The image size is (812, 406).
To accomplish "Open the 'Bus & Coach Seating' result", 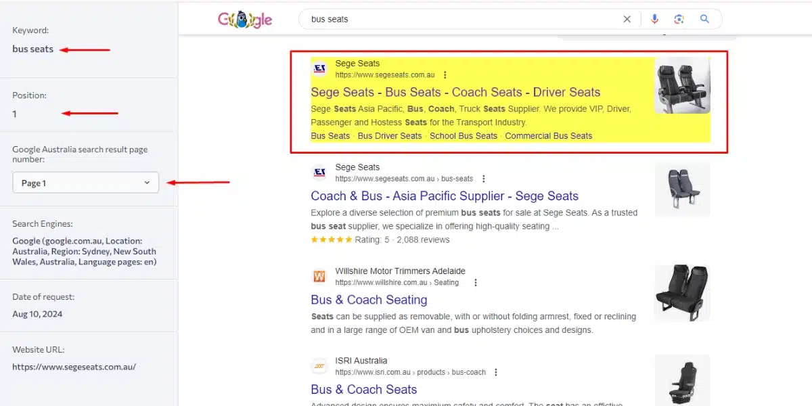I will point(369,300).
